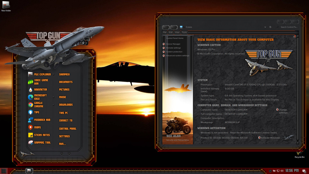Viewport: 309px width, 174px height.
Task: Go back using System window back button
Action: click(166, 27)
